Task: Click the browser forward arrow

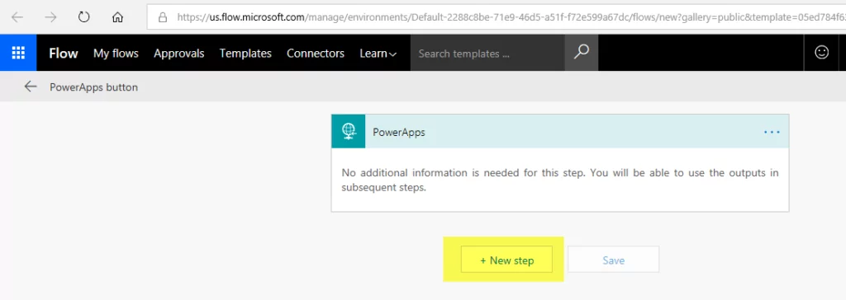Action: [50, 17]
